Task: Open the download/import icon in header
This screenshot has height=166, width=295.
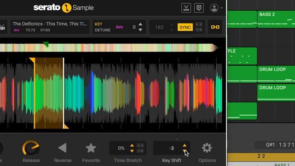Action: (x=186, y=8)
